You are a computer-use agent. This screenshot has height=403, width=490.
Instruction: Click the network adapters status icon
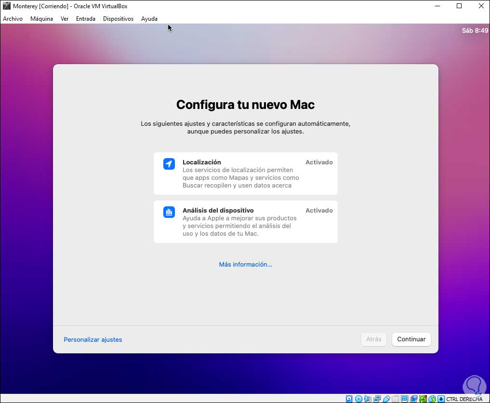point(377,399)
